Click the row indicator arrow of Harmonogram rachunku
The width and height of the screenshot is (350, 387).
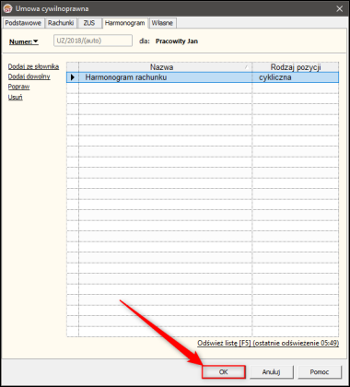[73, 77]
